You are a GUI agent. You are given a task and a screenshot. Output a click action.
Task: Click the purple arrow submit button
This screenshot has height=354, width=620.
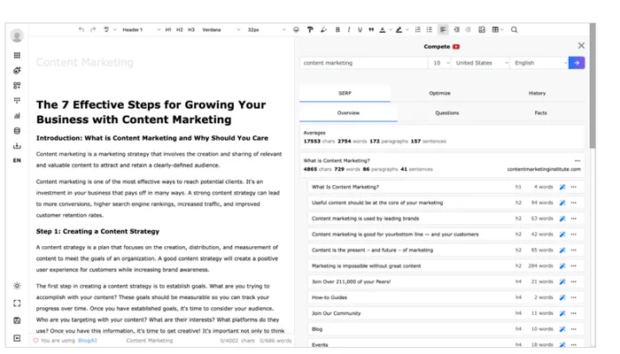tap(577, 63)
